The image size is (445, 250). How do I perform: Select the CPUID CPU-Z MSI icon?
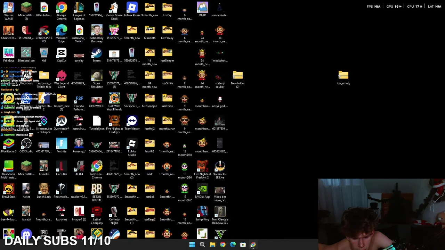(44, 34)
